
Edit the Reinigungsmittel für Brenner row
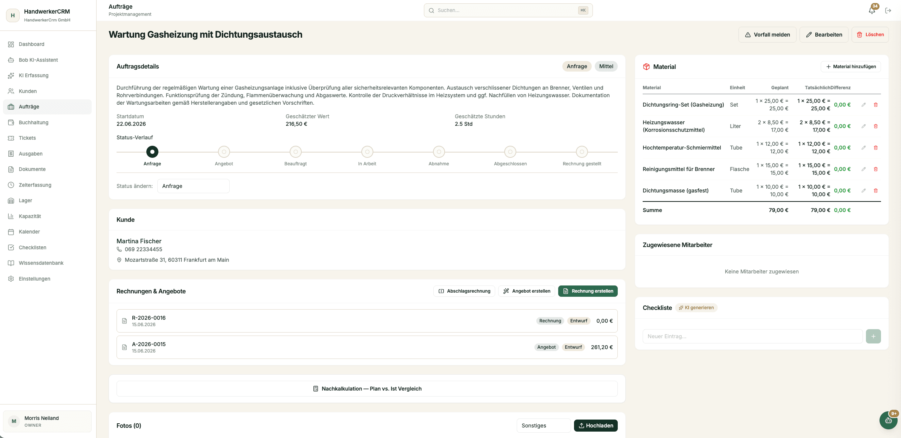pyautogui.click(x=864, y=169)
